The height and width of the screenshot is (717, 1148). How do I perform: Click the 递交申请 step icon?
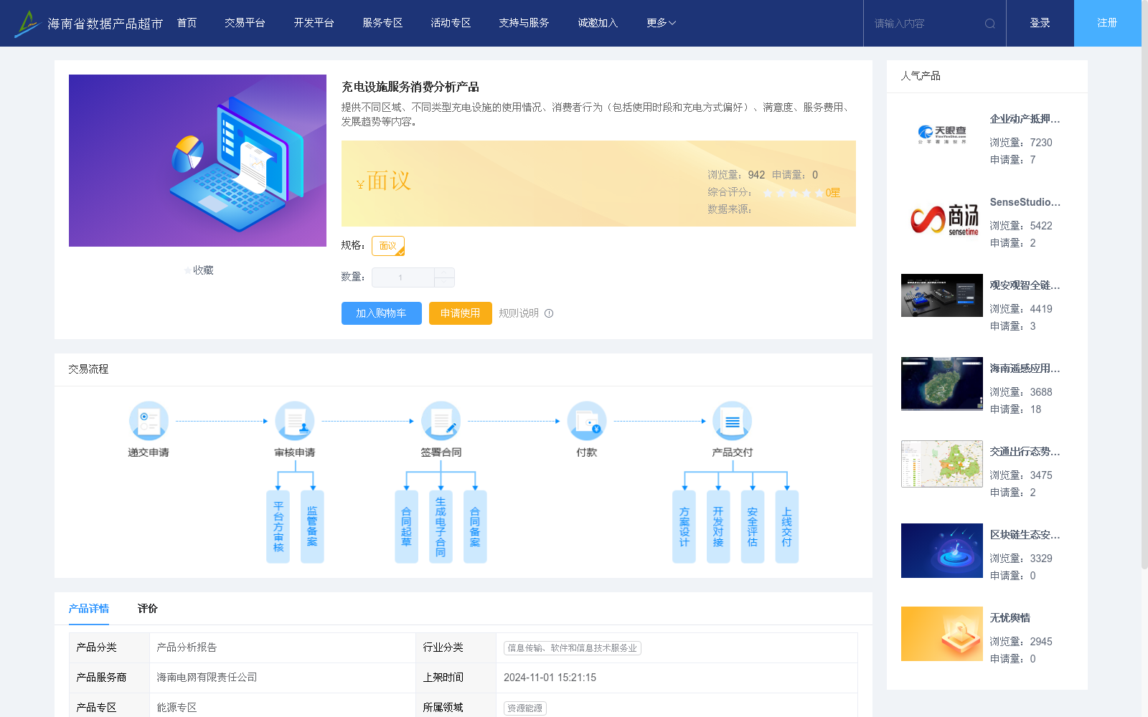pos(149,421)
